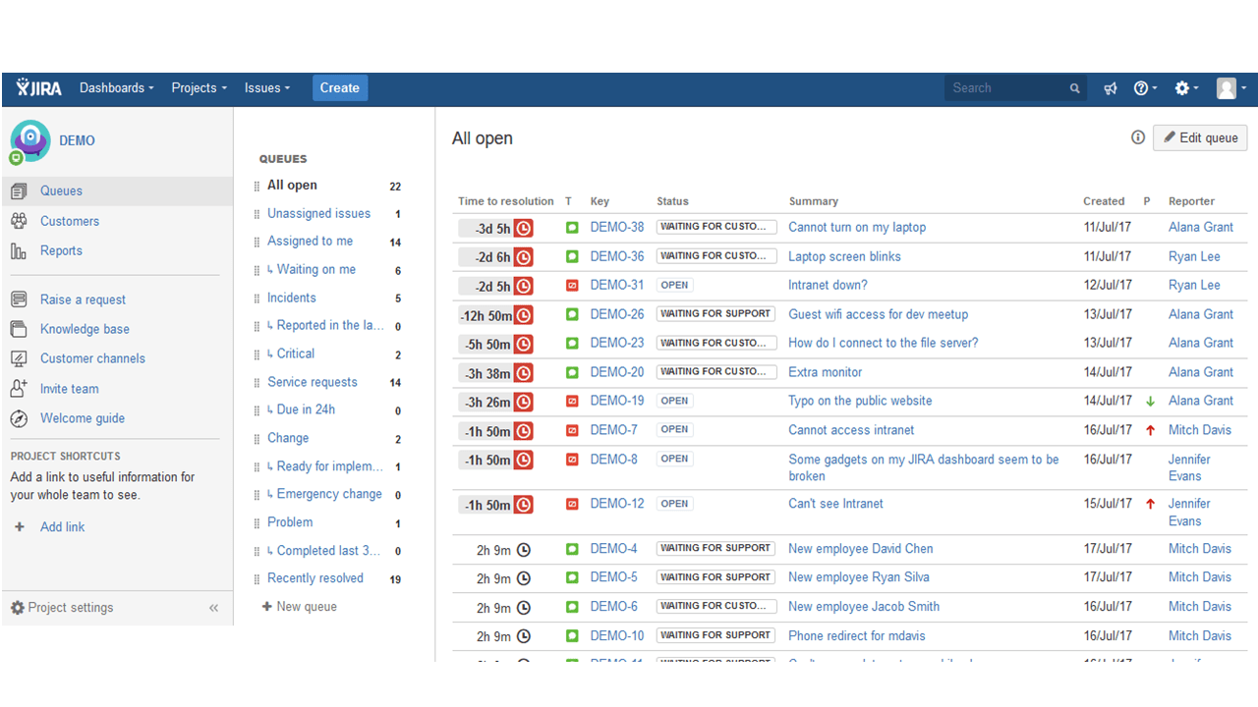This screenshot has width=1258, height=707.
Task: Open summary Intranet down?
Action: [x=828, y=286]
